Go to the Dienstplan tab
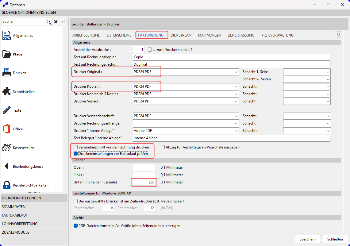The height and width of the screenshot is (246, 350). pos(181,35)
